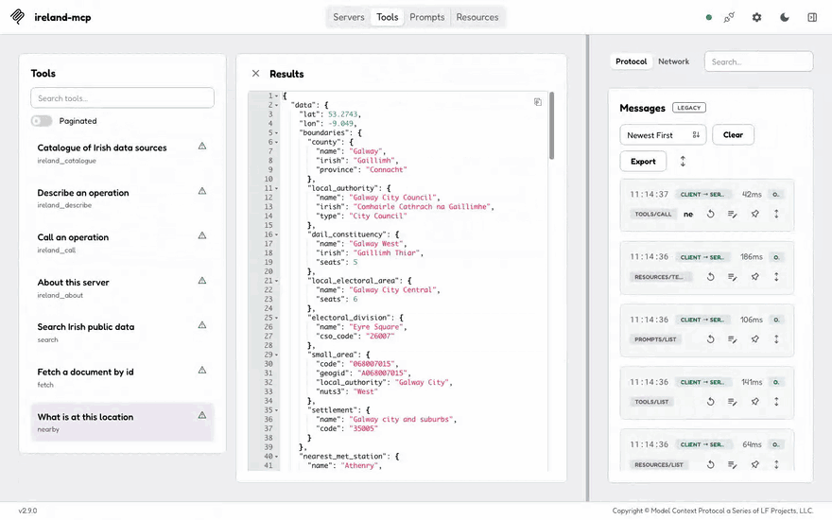The image size is (832, 520).
Task: Pin the TOOLS/CALL message
Action: tap(754, 214)
